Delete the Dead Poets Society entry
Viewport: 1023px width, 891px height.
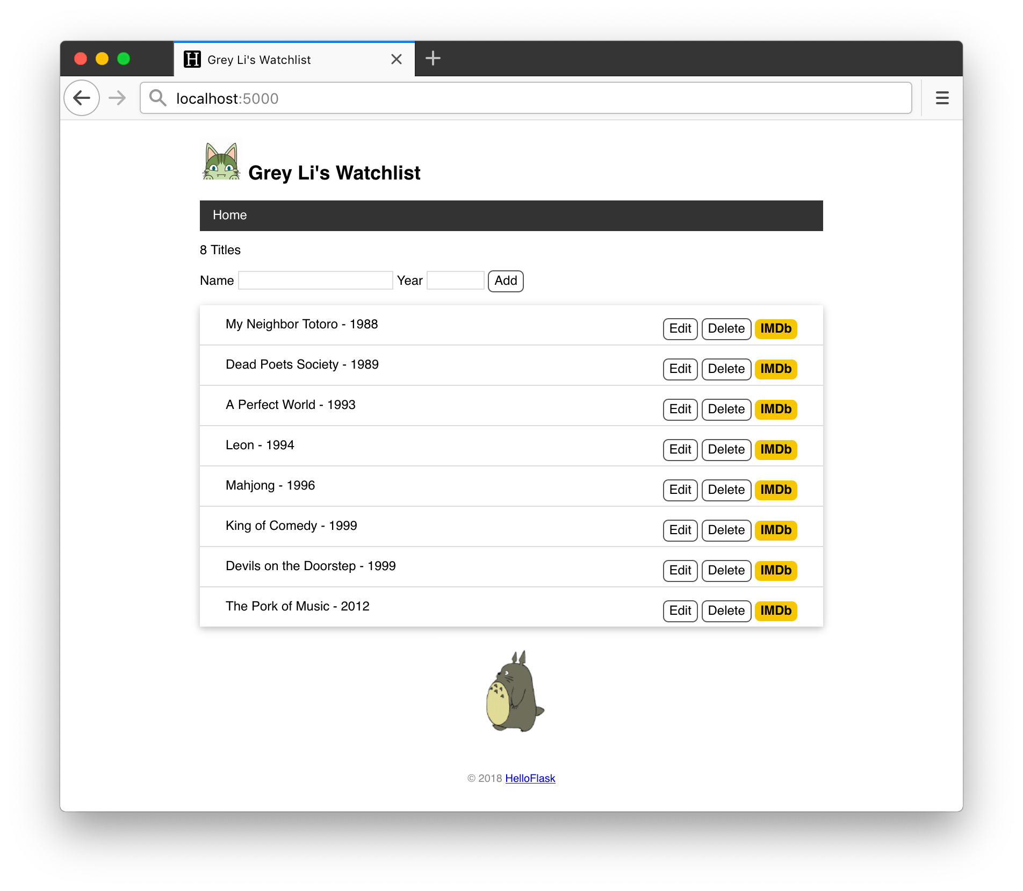click(x=726, y=369)
